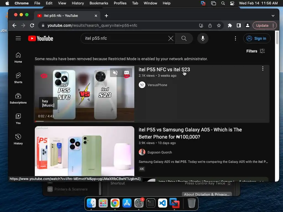Screen dimensions: 283x212
Task: Open YouTube settings three-dot menu
Action: tap(235, 38)
